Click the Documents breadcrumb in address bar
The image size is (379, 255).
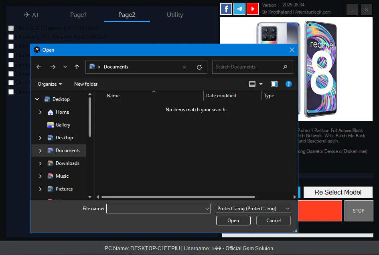pos(116,67)
